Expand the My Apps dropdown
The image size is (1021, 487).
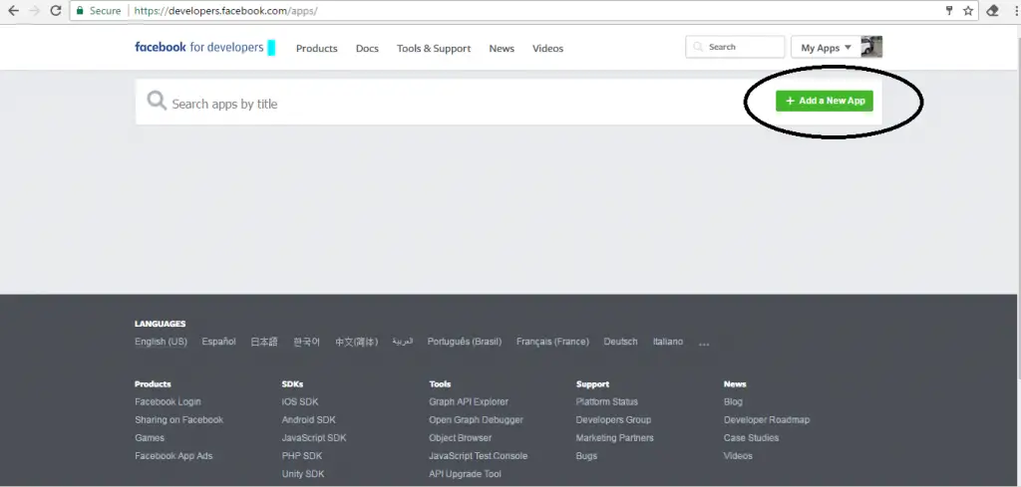[x=826, y=48]
